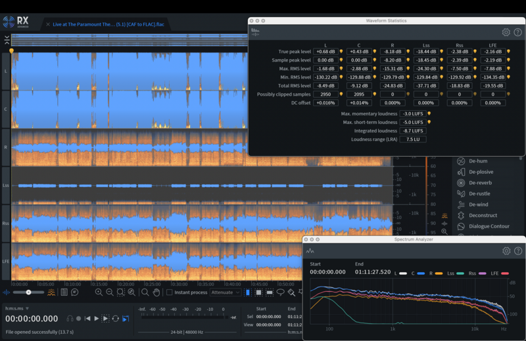Jump to True peak level for L
The height and width of the screenshot is (341, 526).
(x=341, y=51)
